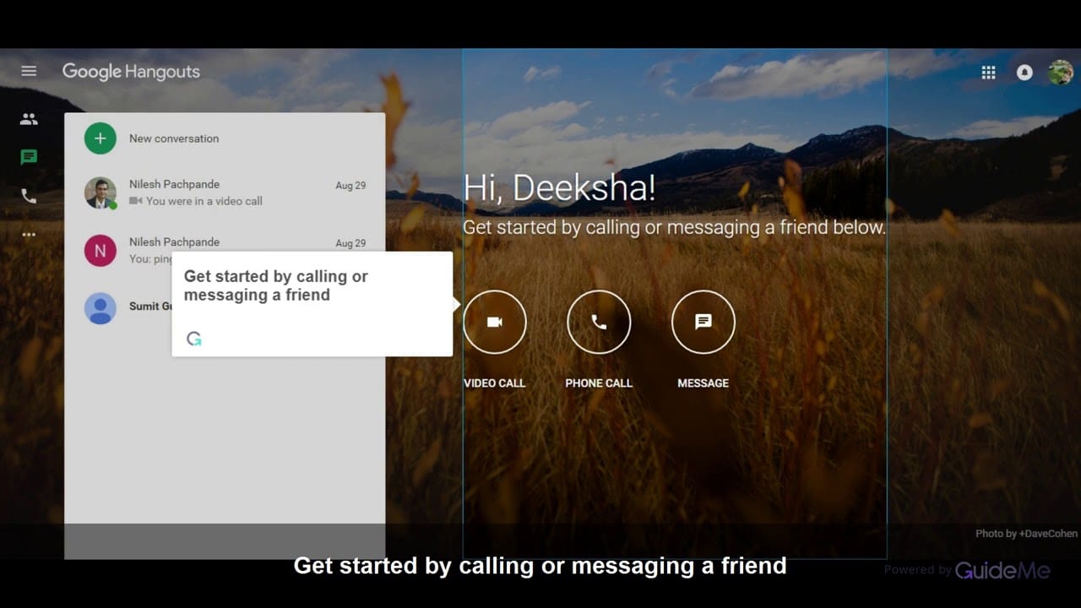Start a video call with camera icon
Viewport: 1081px width, 608px height.
pos(495,322)
